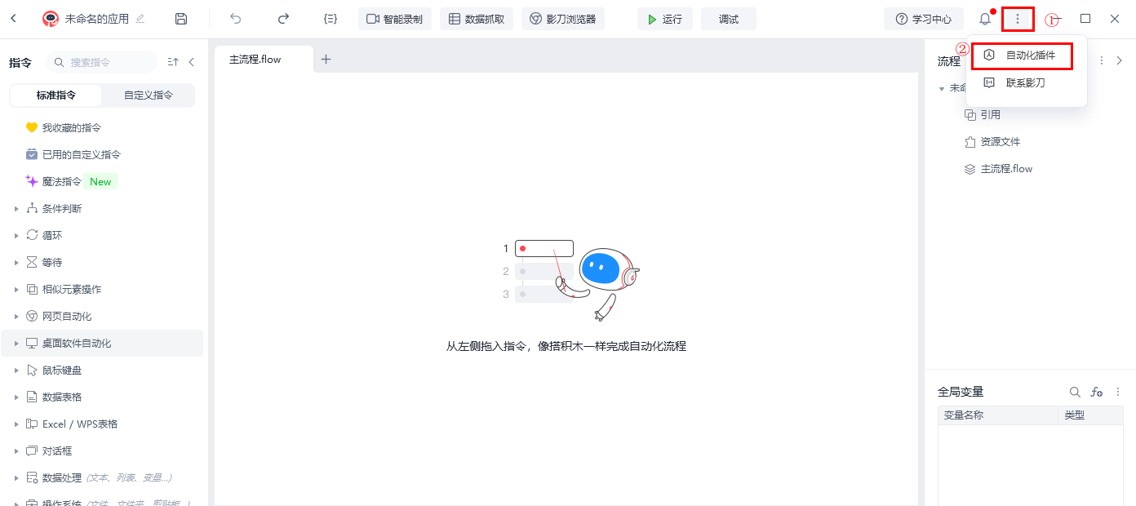The width and height of the screenshot is (1136, 506).
Task: Switch to 标准指令 tab
Action: click(x=56, y=95)
